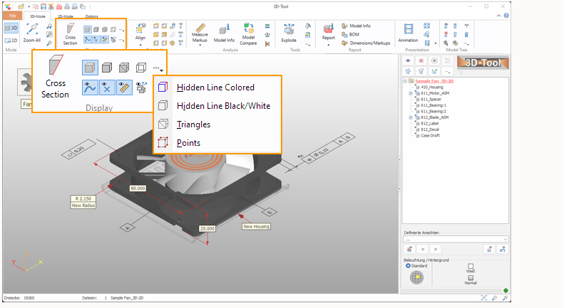Image resolution: width=564 pixels, height=308 pixels.
Task: Switch to the Options ribbon tab
Action: [x=92, y=15]
